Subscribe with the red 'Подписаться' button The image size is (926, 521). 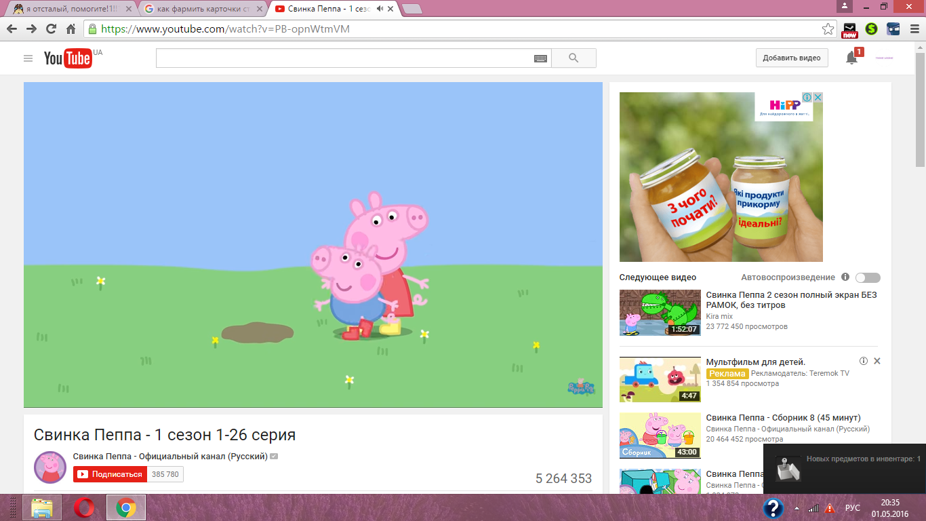tap(110, 474)
